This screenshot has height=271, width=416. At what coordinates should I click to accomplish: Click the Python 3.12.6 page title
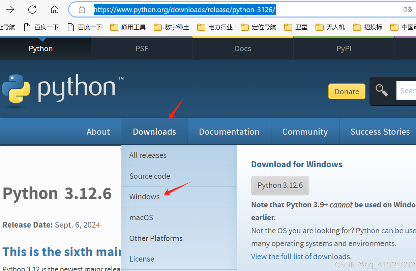[57, 193]
